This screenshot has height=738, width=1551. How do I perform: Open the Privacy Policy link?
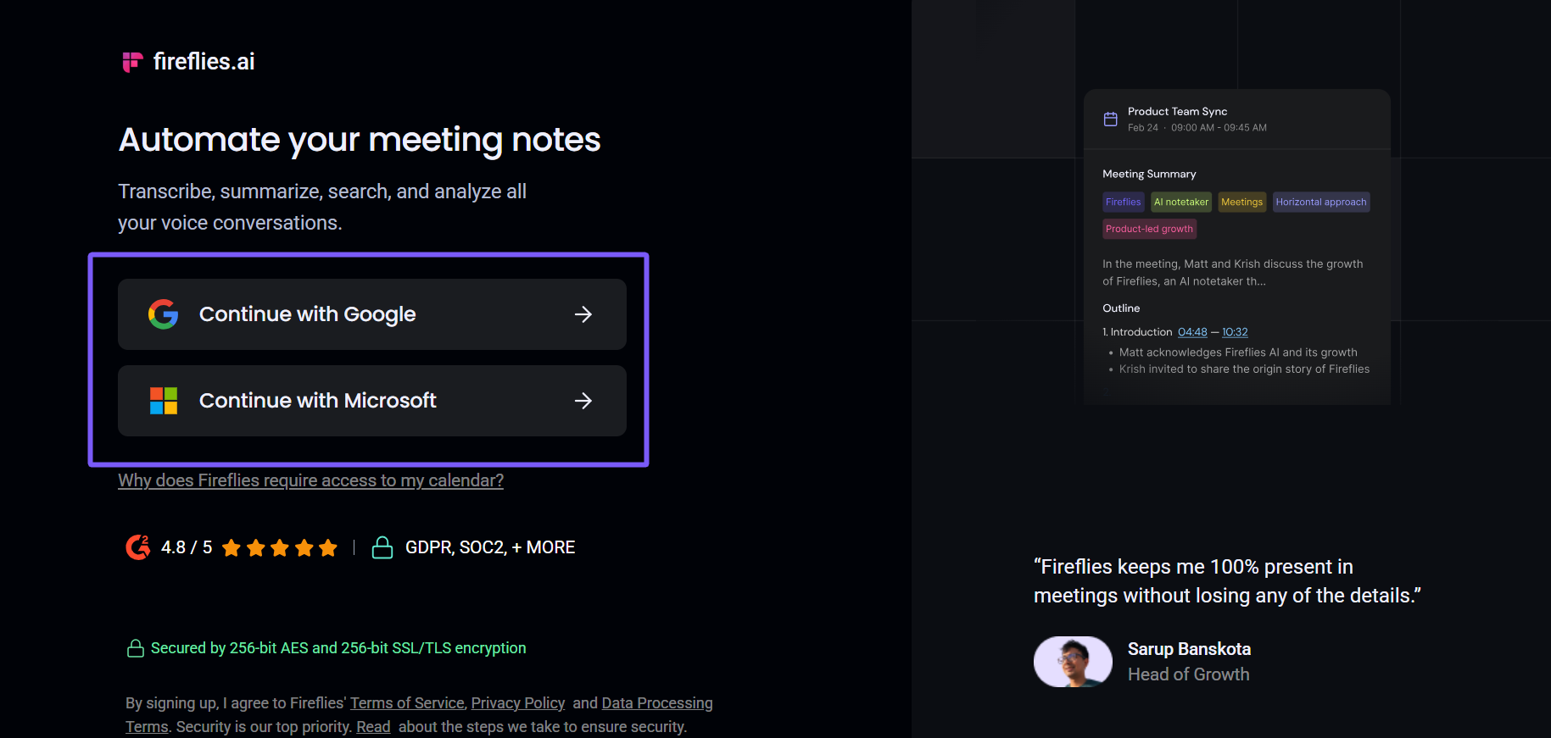(x=517, y=703)
